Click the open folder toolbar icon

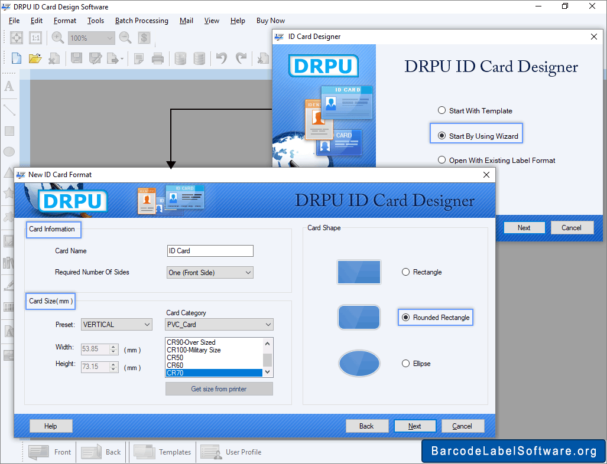tap(35, 58)
